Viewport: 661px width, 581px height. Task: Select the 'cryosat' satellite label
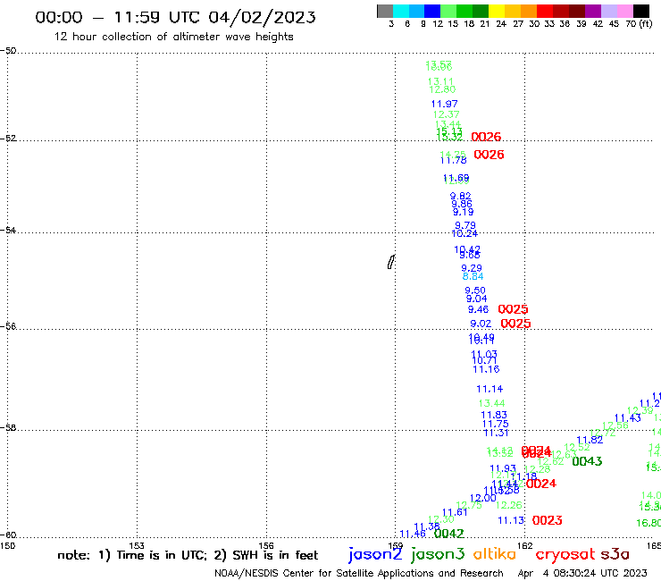[565, 554]
